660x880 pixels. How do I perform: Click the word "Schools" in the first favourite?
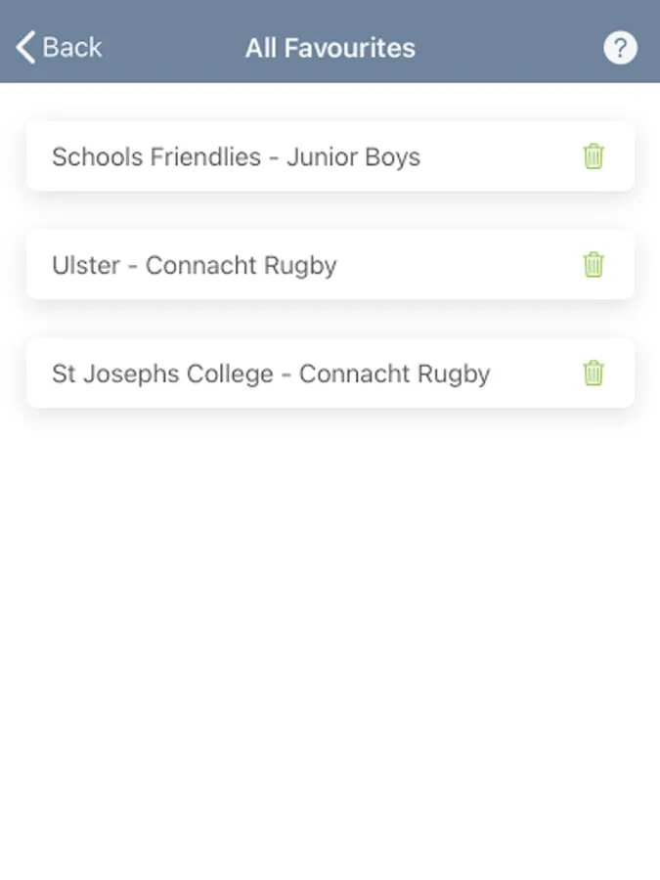(x=94, y=157)
